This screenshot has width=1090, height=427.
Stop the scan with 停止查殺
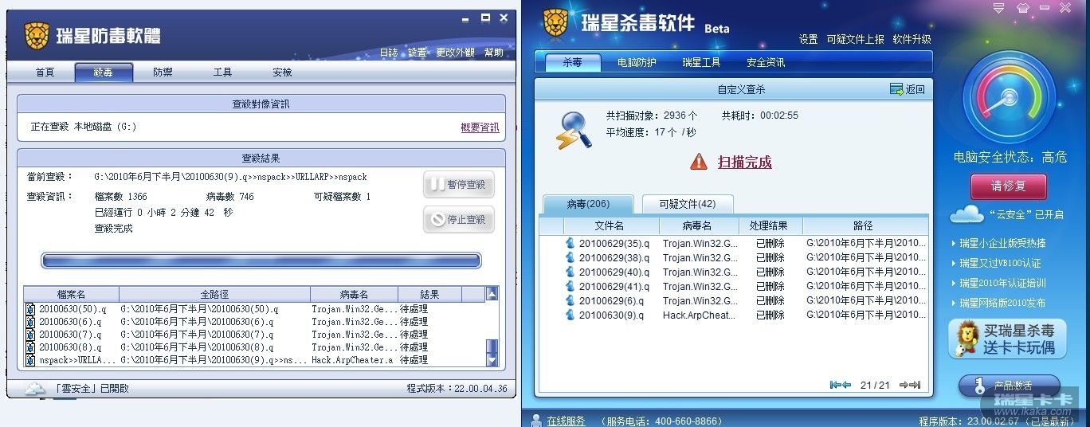click(x=459, y=220)
